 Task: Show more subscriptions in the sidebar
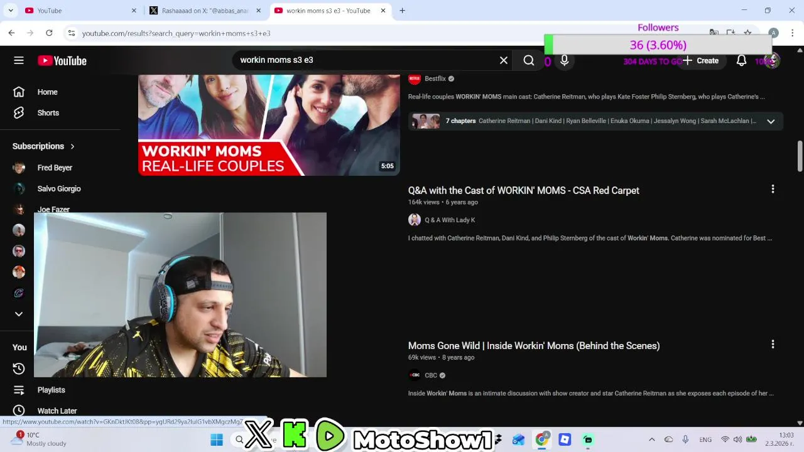(19, 314)
